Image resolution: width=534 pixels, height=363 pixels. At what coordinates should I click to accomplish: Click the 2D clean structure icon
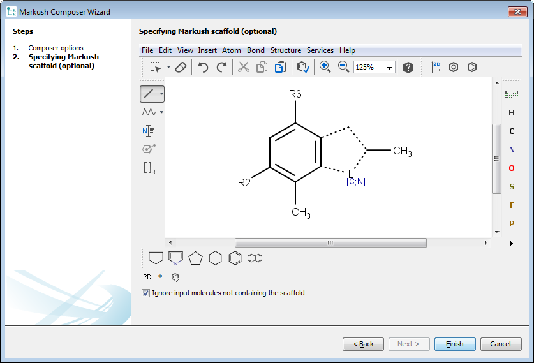[435, 67]
